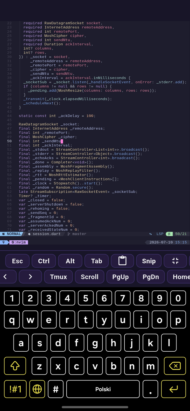Image resolution: width=190 pixels, height=411 pixels.
Task: Tap the number 8 key
Action: (141, 298)
